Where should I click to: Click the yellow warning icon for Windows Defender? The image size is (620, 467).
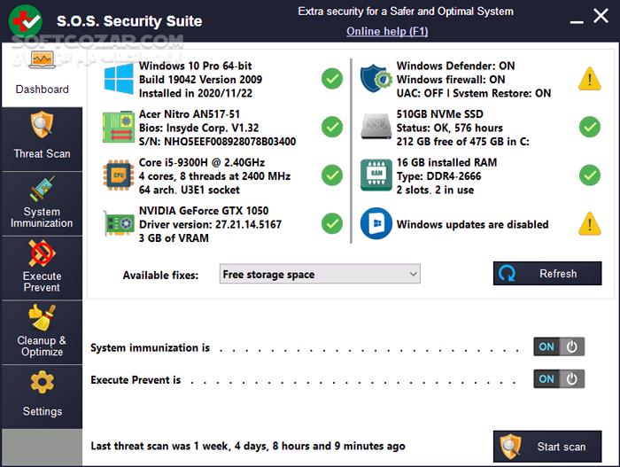589,79
